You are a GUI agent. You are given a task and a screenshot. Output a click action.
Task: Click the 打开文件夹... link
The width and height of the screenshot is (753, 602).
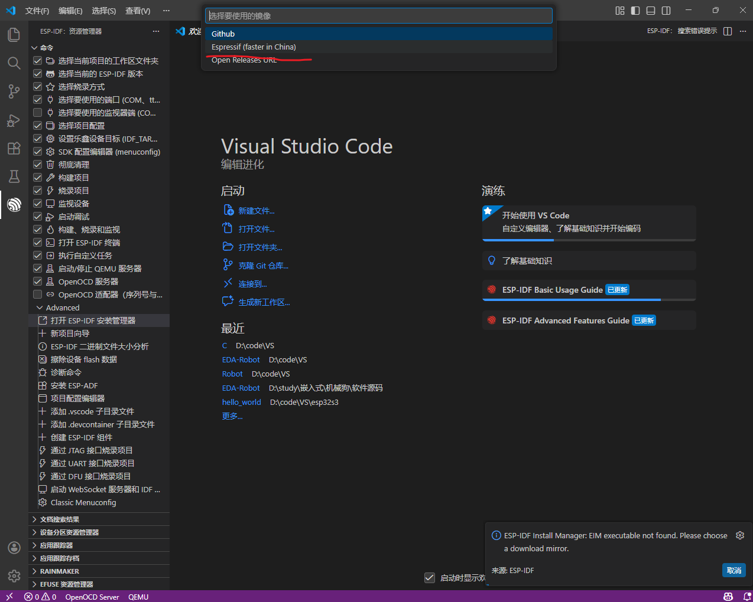260,247
